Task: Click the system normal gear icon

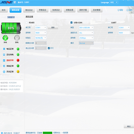Action: 4,66
